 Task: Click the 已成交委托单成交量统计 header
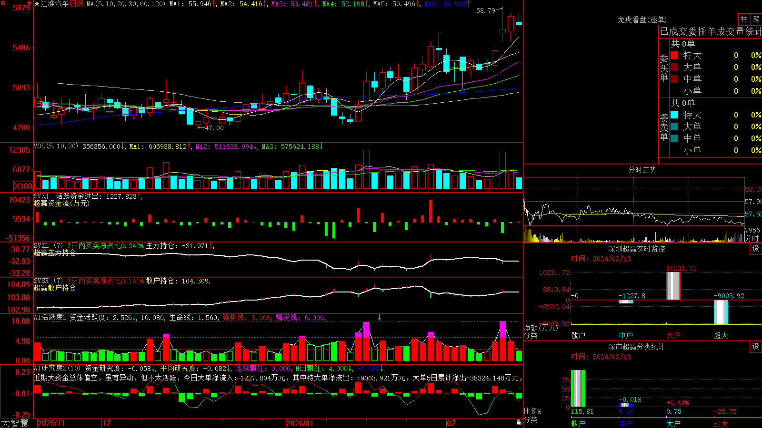[x=711, y=31]
